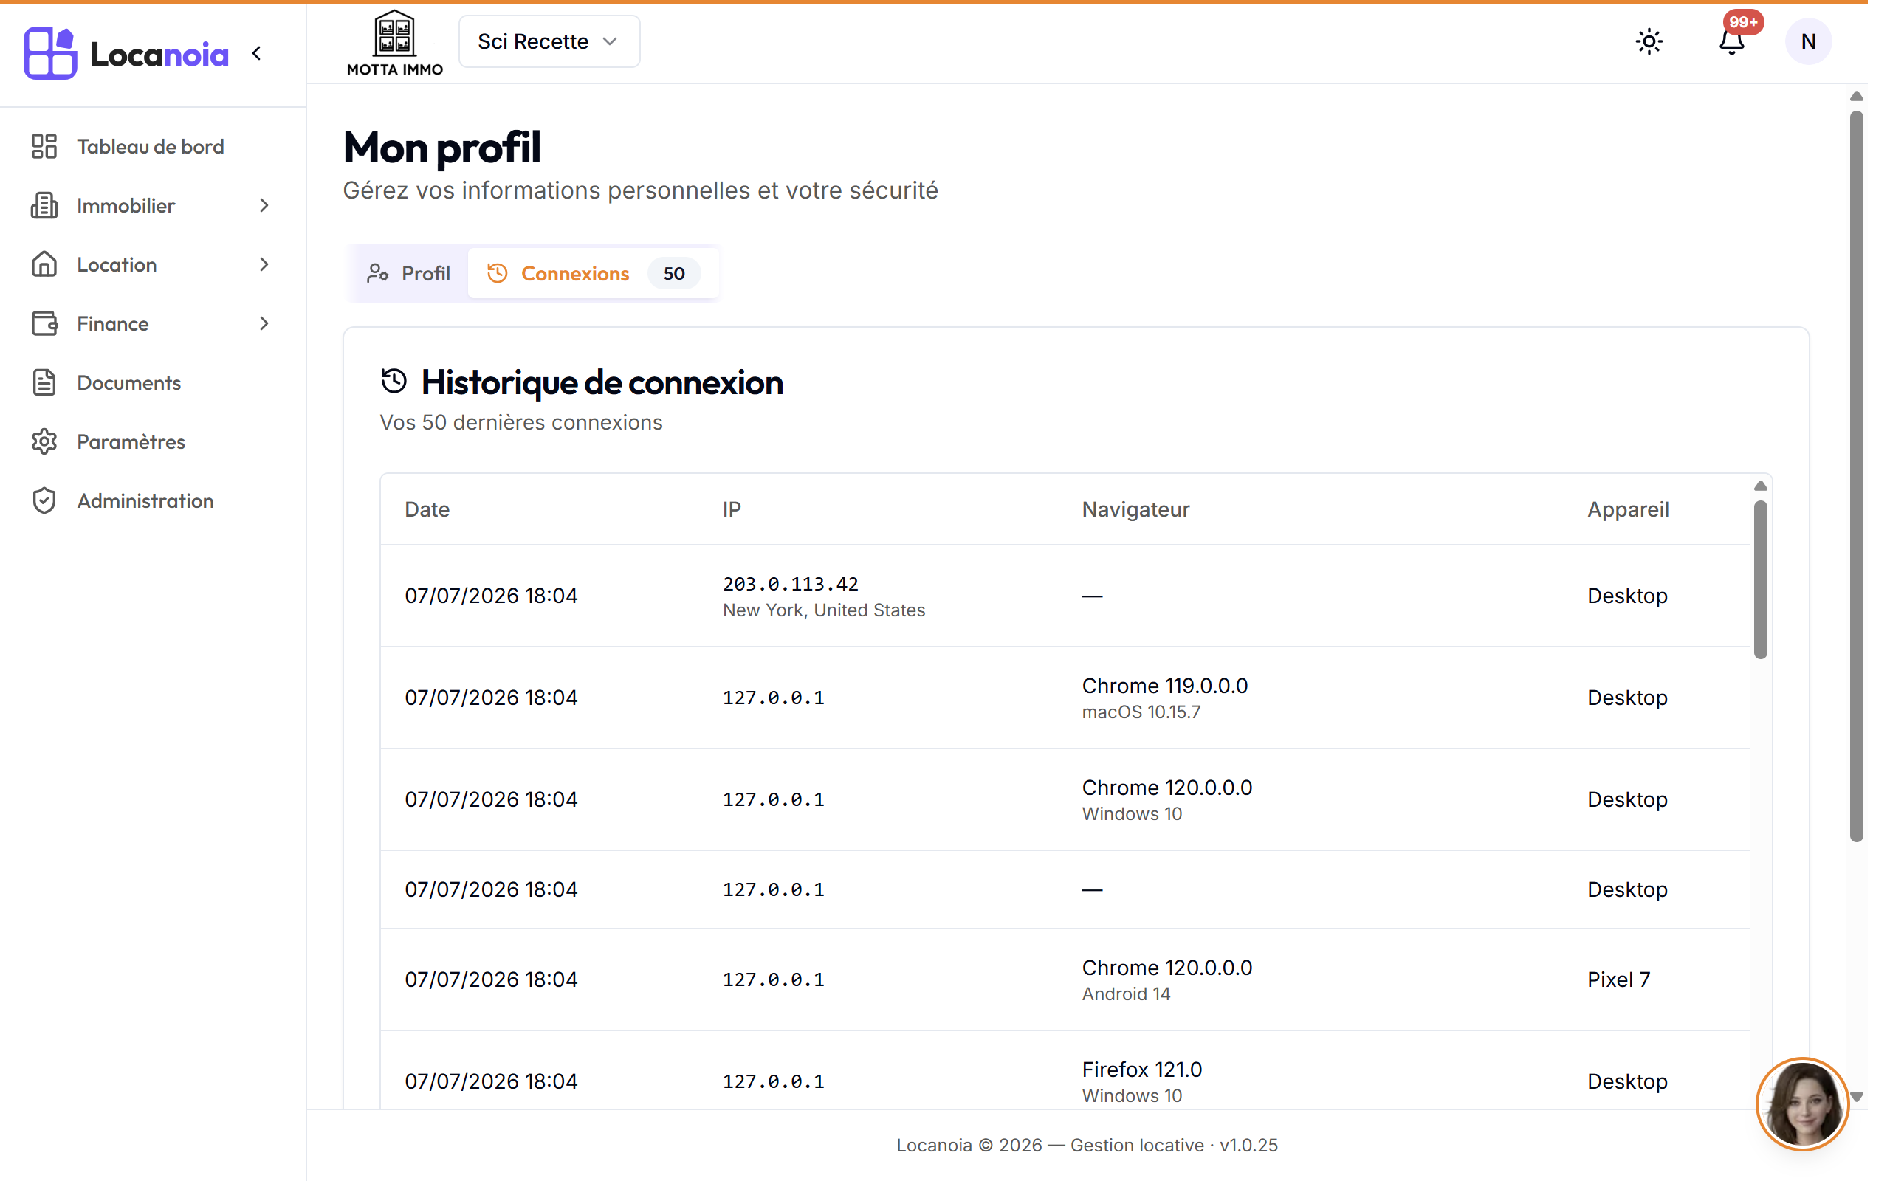Click Firefox 121.0 browser cell
Screen dimensions: 1890x1181
[x=1142, y=1070]
